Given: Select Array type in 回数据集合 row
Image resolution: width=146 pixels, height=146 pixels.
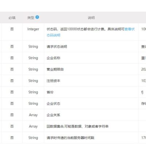Looking at the screenshot, I should 33,126.
